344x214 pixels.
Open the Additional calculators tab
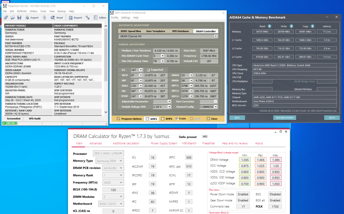point(126,143)
